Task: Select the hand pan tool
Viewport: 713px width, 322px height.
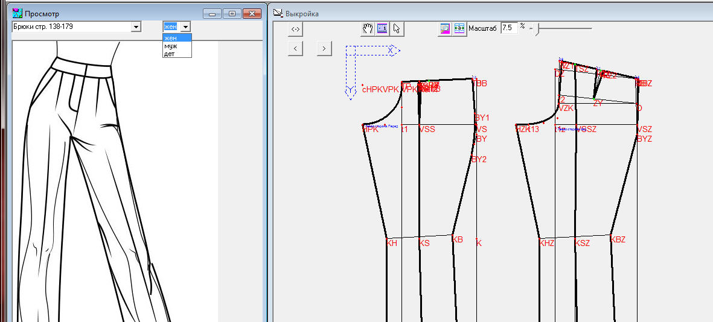Action: [x=368, y=28]
